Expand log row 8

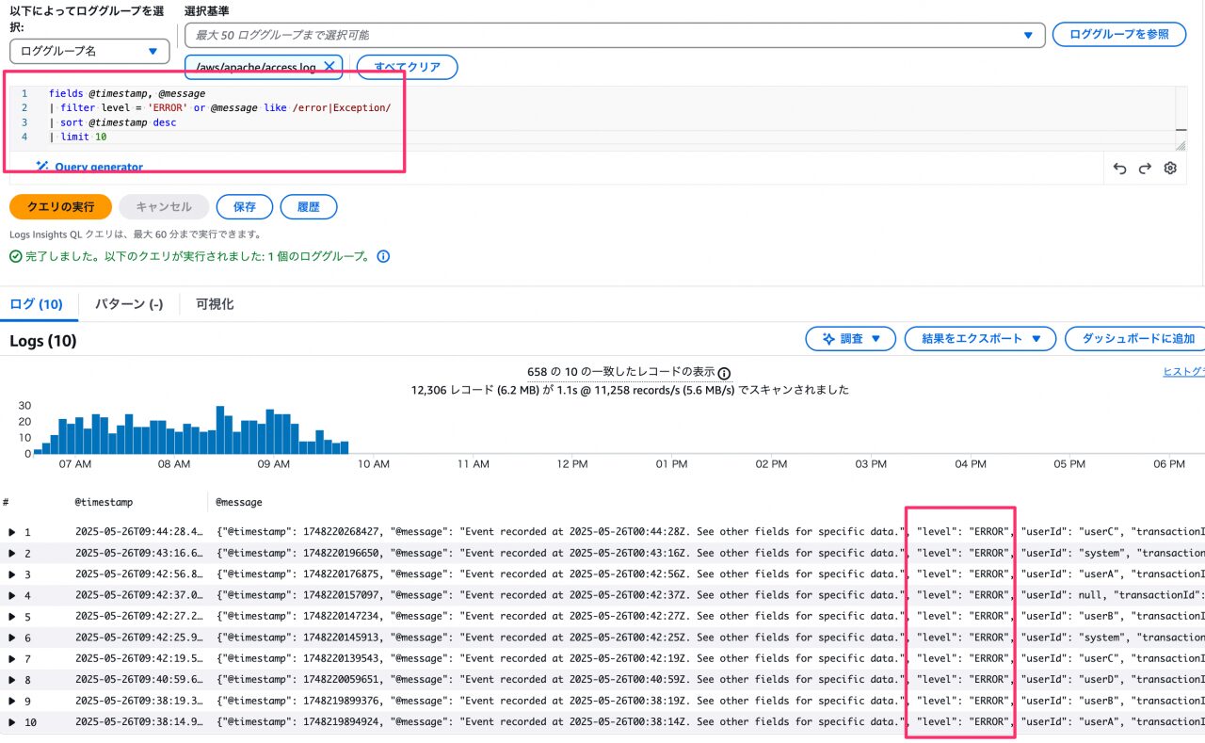pos(12,680)
